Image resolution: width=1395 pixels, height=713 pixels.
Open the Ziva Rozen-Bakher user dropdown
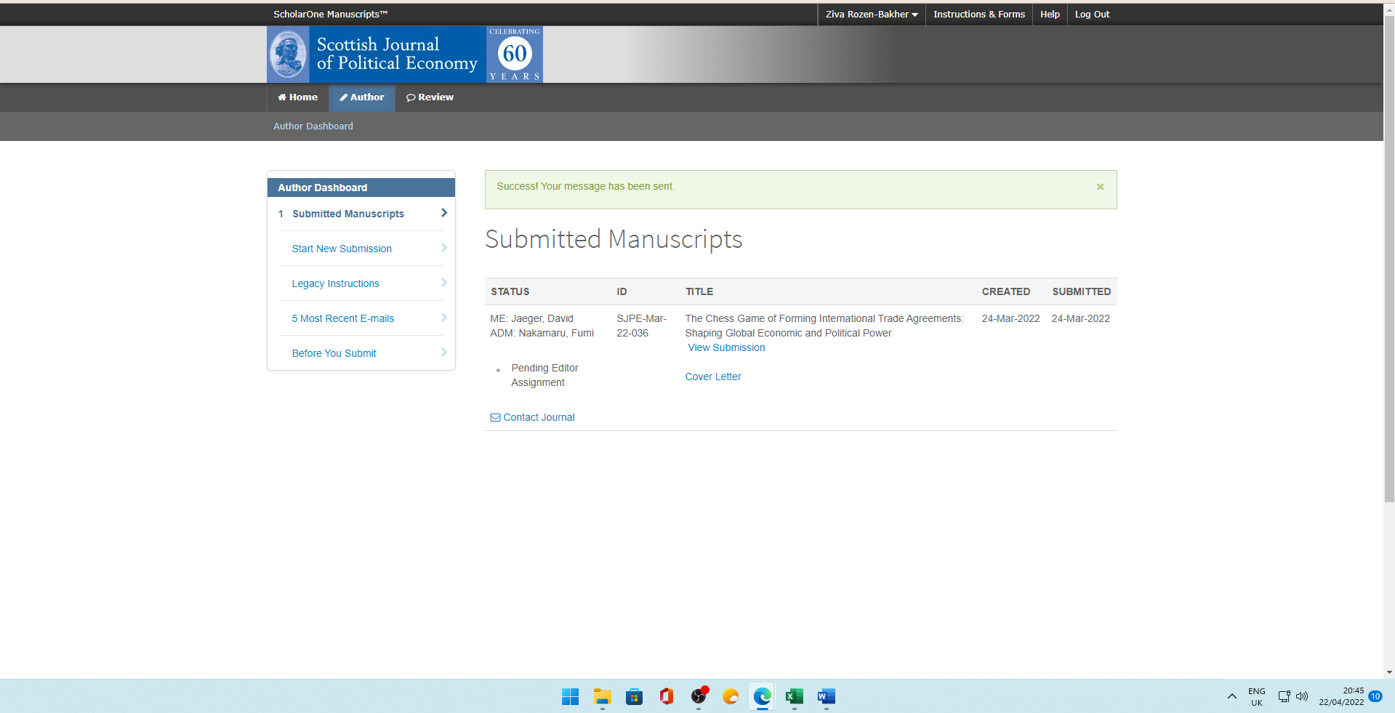872,15
